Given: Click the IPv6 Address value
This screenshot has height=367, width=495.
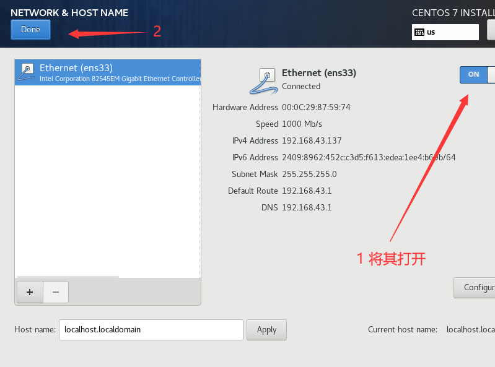Looking at the screenshot, I should coord(369,157).
